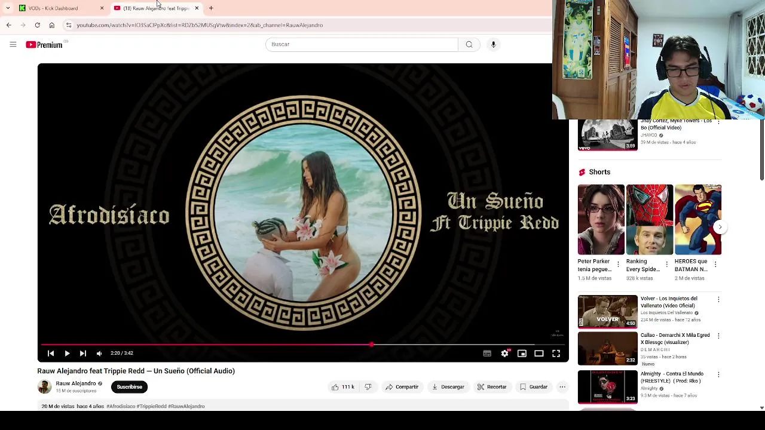Open the browser home page button
This screenshot has width=765, height=430.
(52, 25)
